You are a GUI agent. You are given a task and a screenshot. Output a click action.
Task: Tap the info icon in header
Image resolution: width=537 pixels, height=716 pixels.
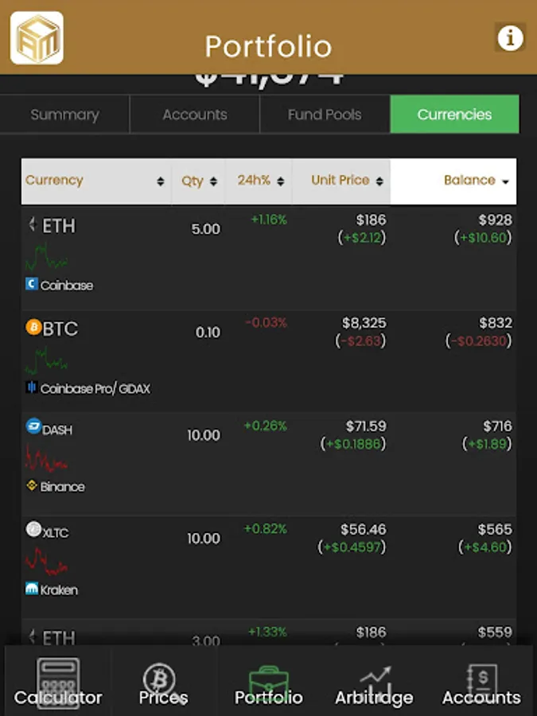click(510, 37)
